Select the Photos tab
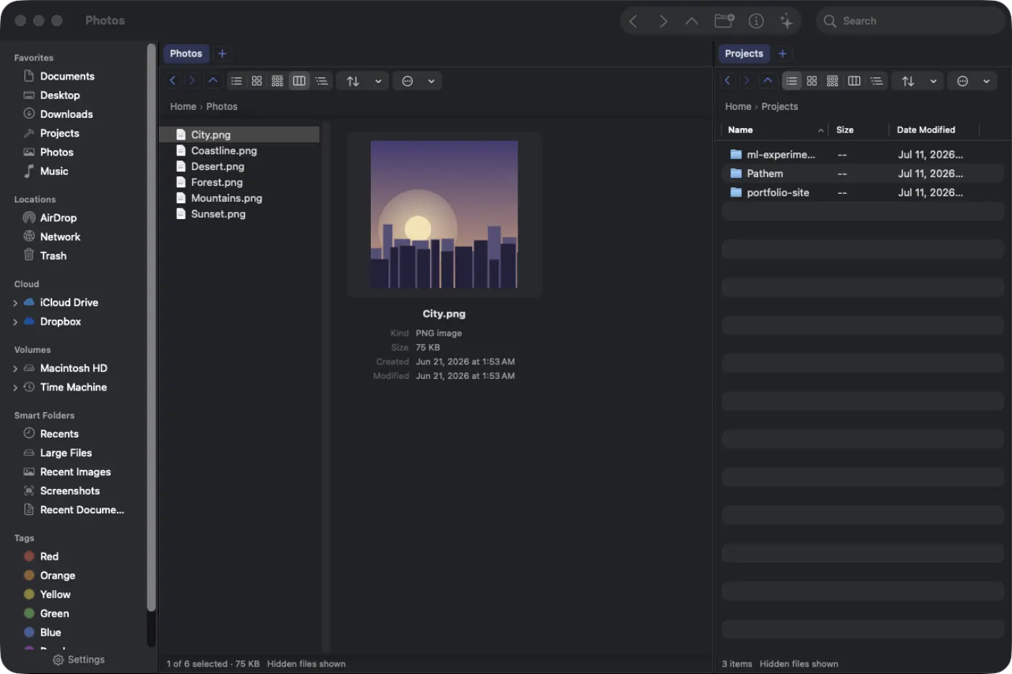Viewport: 1012px width, 674px height. 186,54
